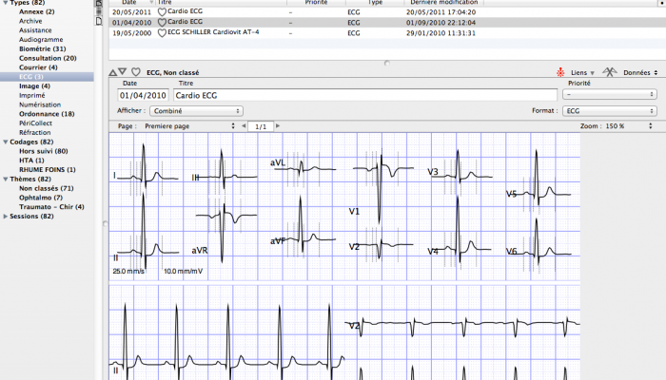The width and height of the screenshot is (666, 380).
Task: Click the page number field 1/1
Action: coord(261,126)
